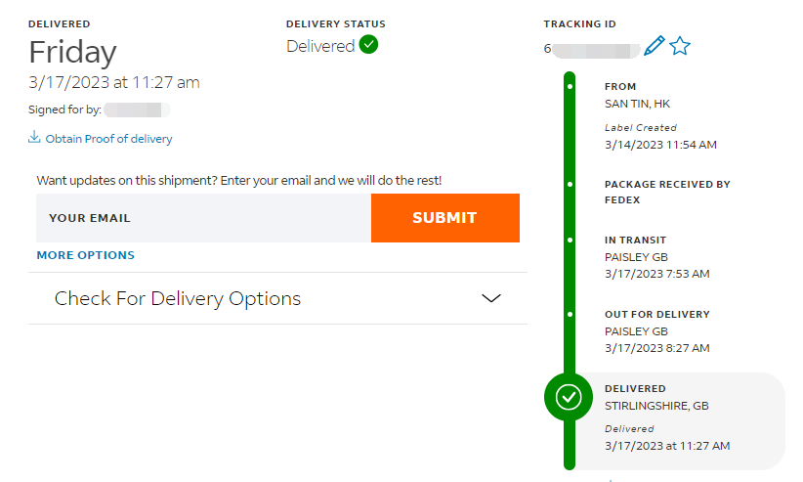
Task: Select the In Transit timeline dot
Action: point(570,240)
